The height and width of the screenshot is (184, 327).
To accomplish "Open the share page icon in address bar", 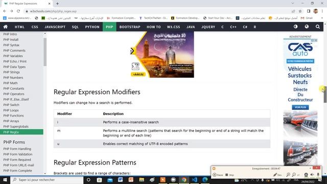I will click(293, 11).
